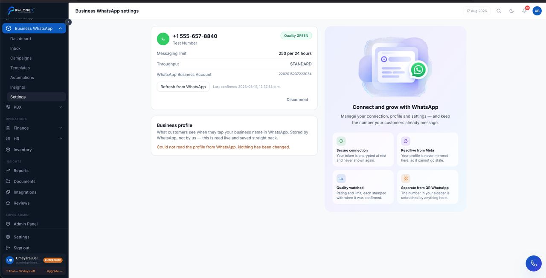Click Refresh from WhatsApp button
The height and width of the screenshot is (278, 546).
click(x=183, y=87)
